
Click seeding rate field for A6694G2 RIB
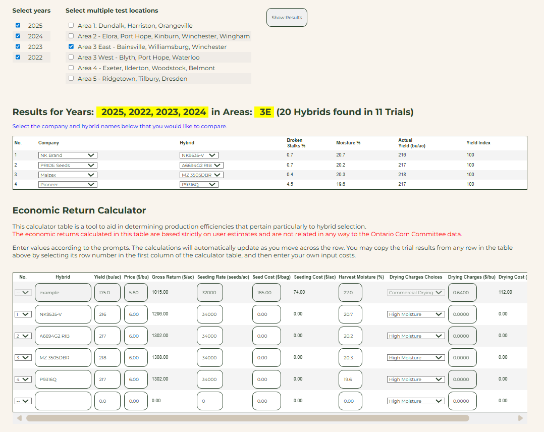click(x=209, y=336)
